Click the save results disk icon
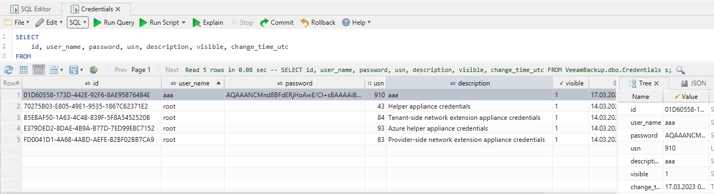714x194 pixels. click(73, 70)
